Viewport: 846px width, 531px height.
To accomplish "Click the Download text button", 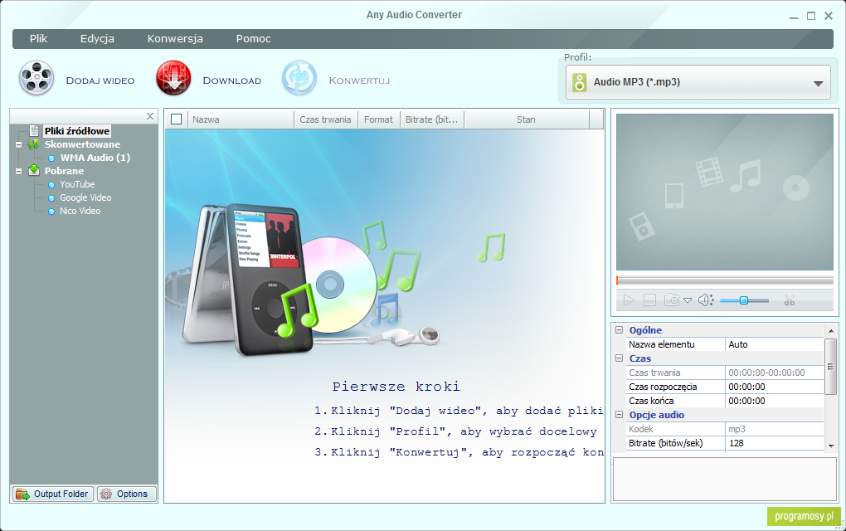I will pyautogui.click(x=232, y=80).
